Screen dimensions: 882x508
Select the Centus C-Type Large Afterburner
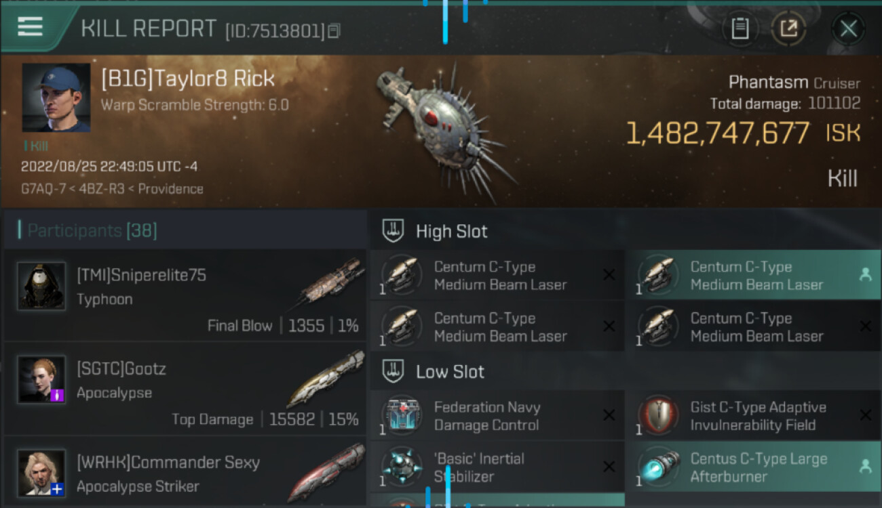pyautogui.click(x=753, y=467)
